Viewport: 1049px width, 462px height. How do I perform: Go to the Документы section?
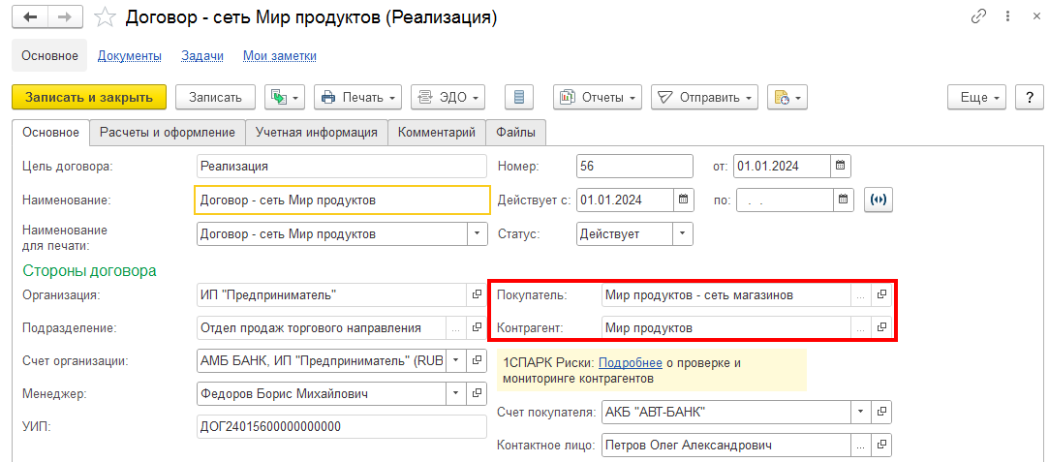pos(129,56)
